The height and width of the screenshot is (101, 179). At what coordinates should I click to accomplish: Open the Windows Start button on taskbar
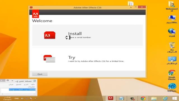click(175, 98)
